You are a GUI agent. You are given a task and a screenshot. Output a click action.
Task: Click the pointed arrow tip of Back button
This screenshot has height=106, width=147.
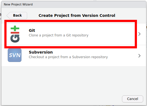[8, 15]
